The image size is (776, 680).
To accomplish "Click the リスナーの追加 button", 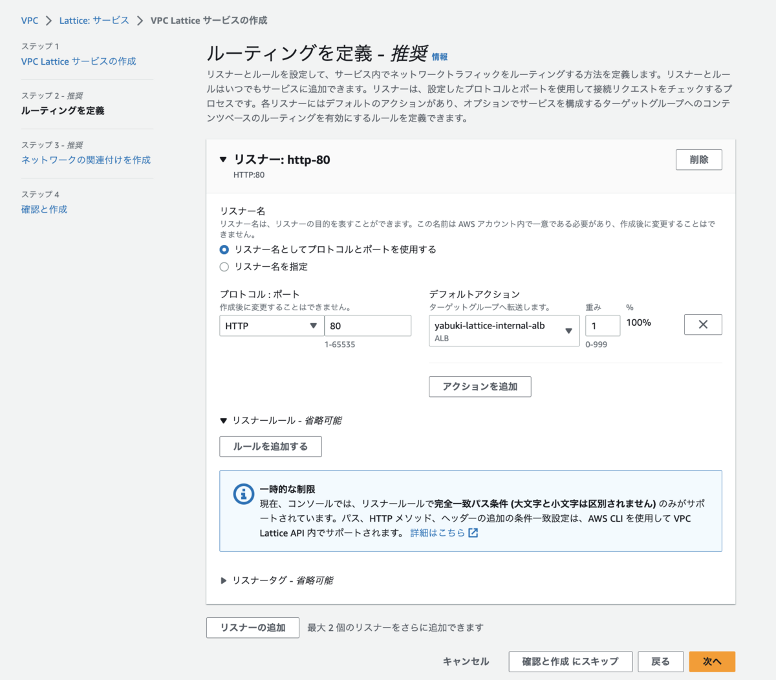I will (253, 628).
